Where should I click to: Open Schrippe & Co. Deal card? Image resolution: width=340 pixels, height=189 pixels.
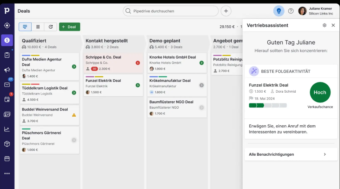(113, 63)
